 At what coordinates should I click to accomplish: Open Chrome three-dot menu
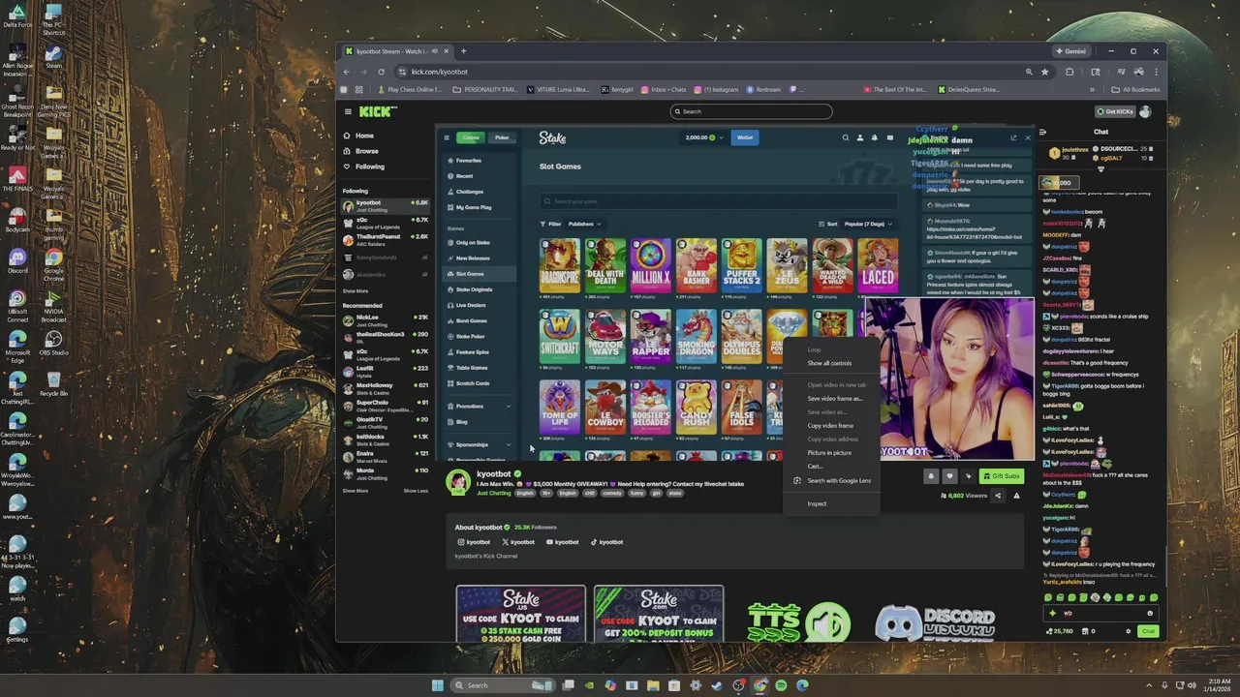coord(1156,72)
